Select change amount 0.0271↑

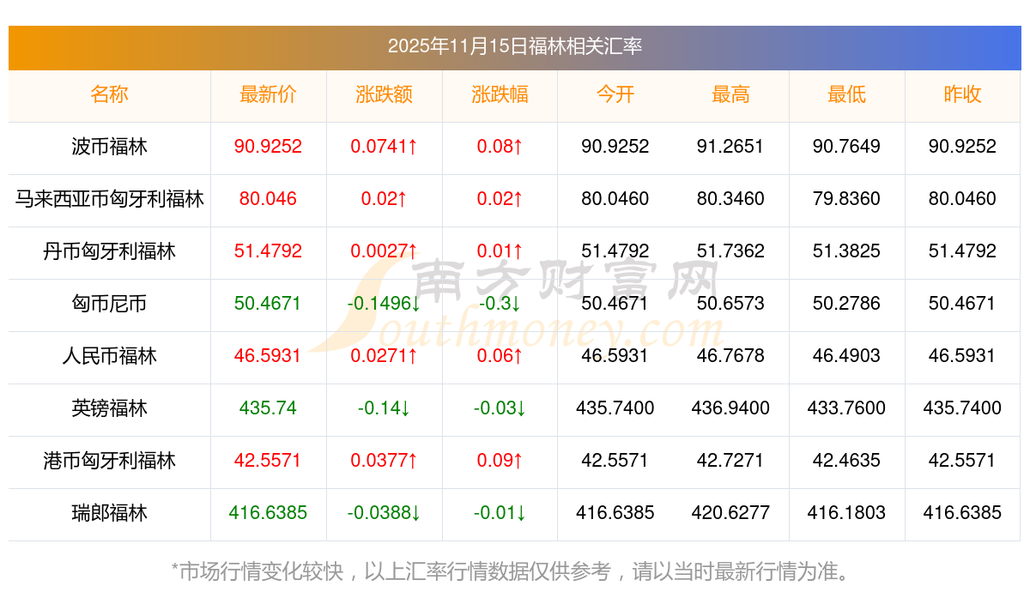coord(384,356)
